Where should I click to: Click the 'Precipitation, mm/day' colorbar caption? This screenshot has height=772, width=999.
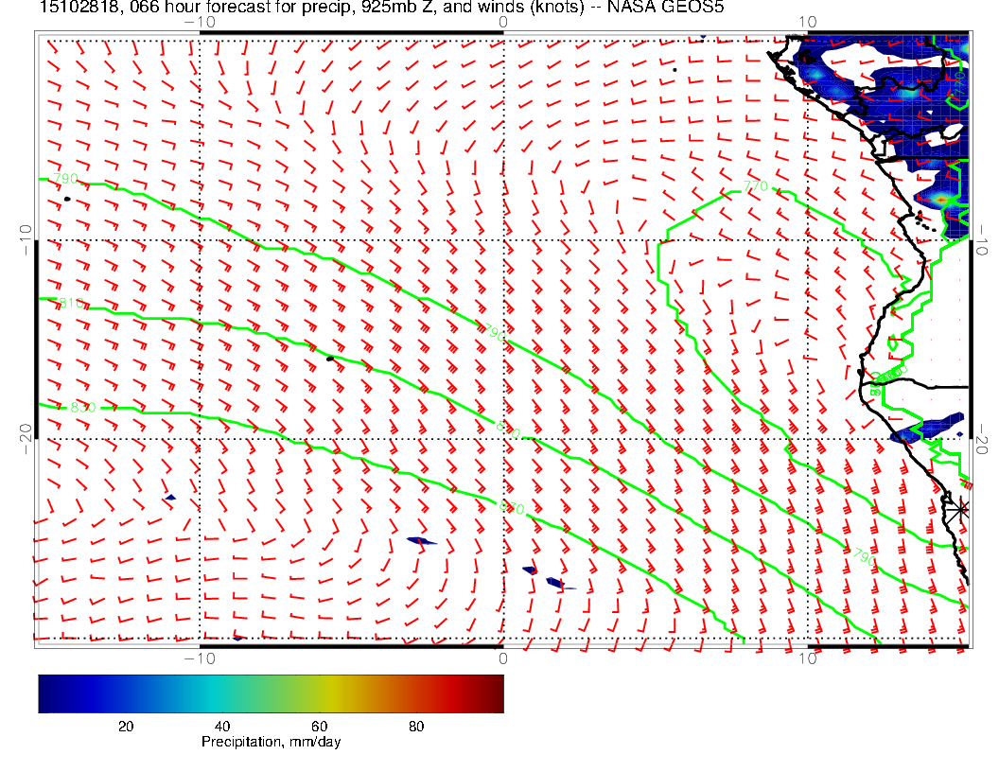click(x=271, y=743)
